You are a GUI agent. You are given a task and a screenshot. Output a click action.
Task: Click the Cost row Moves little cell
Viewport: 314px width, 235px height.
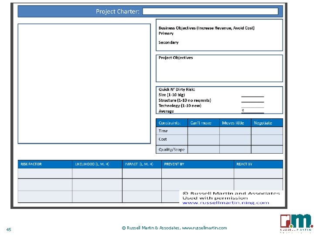pos(235,140)
